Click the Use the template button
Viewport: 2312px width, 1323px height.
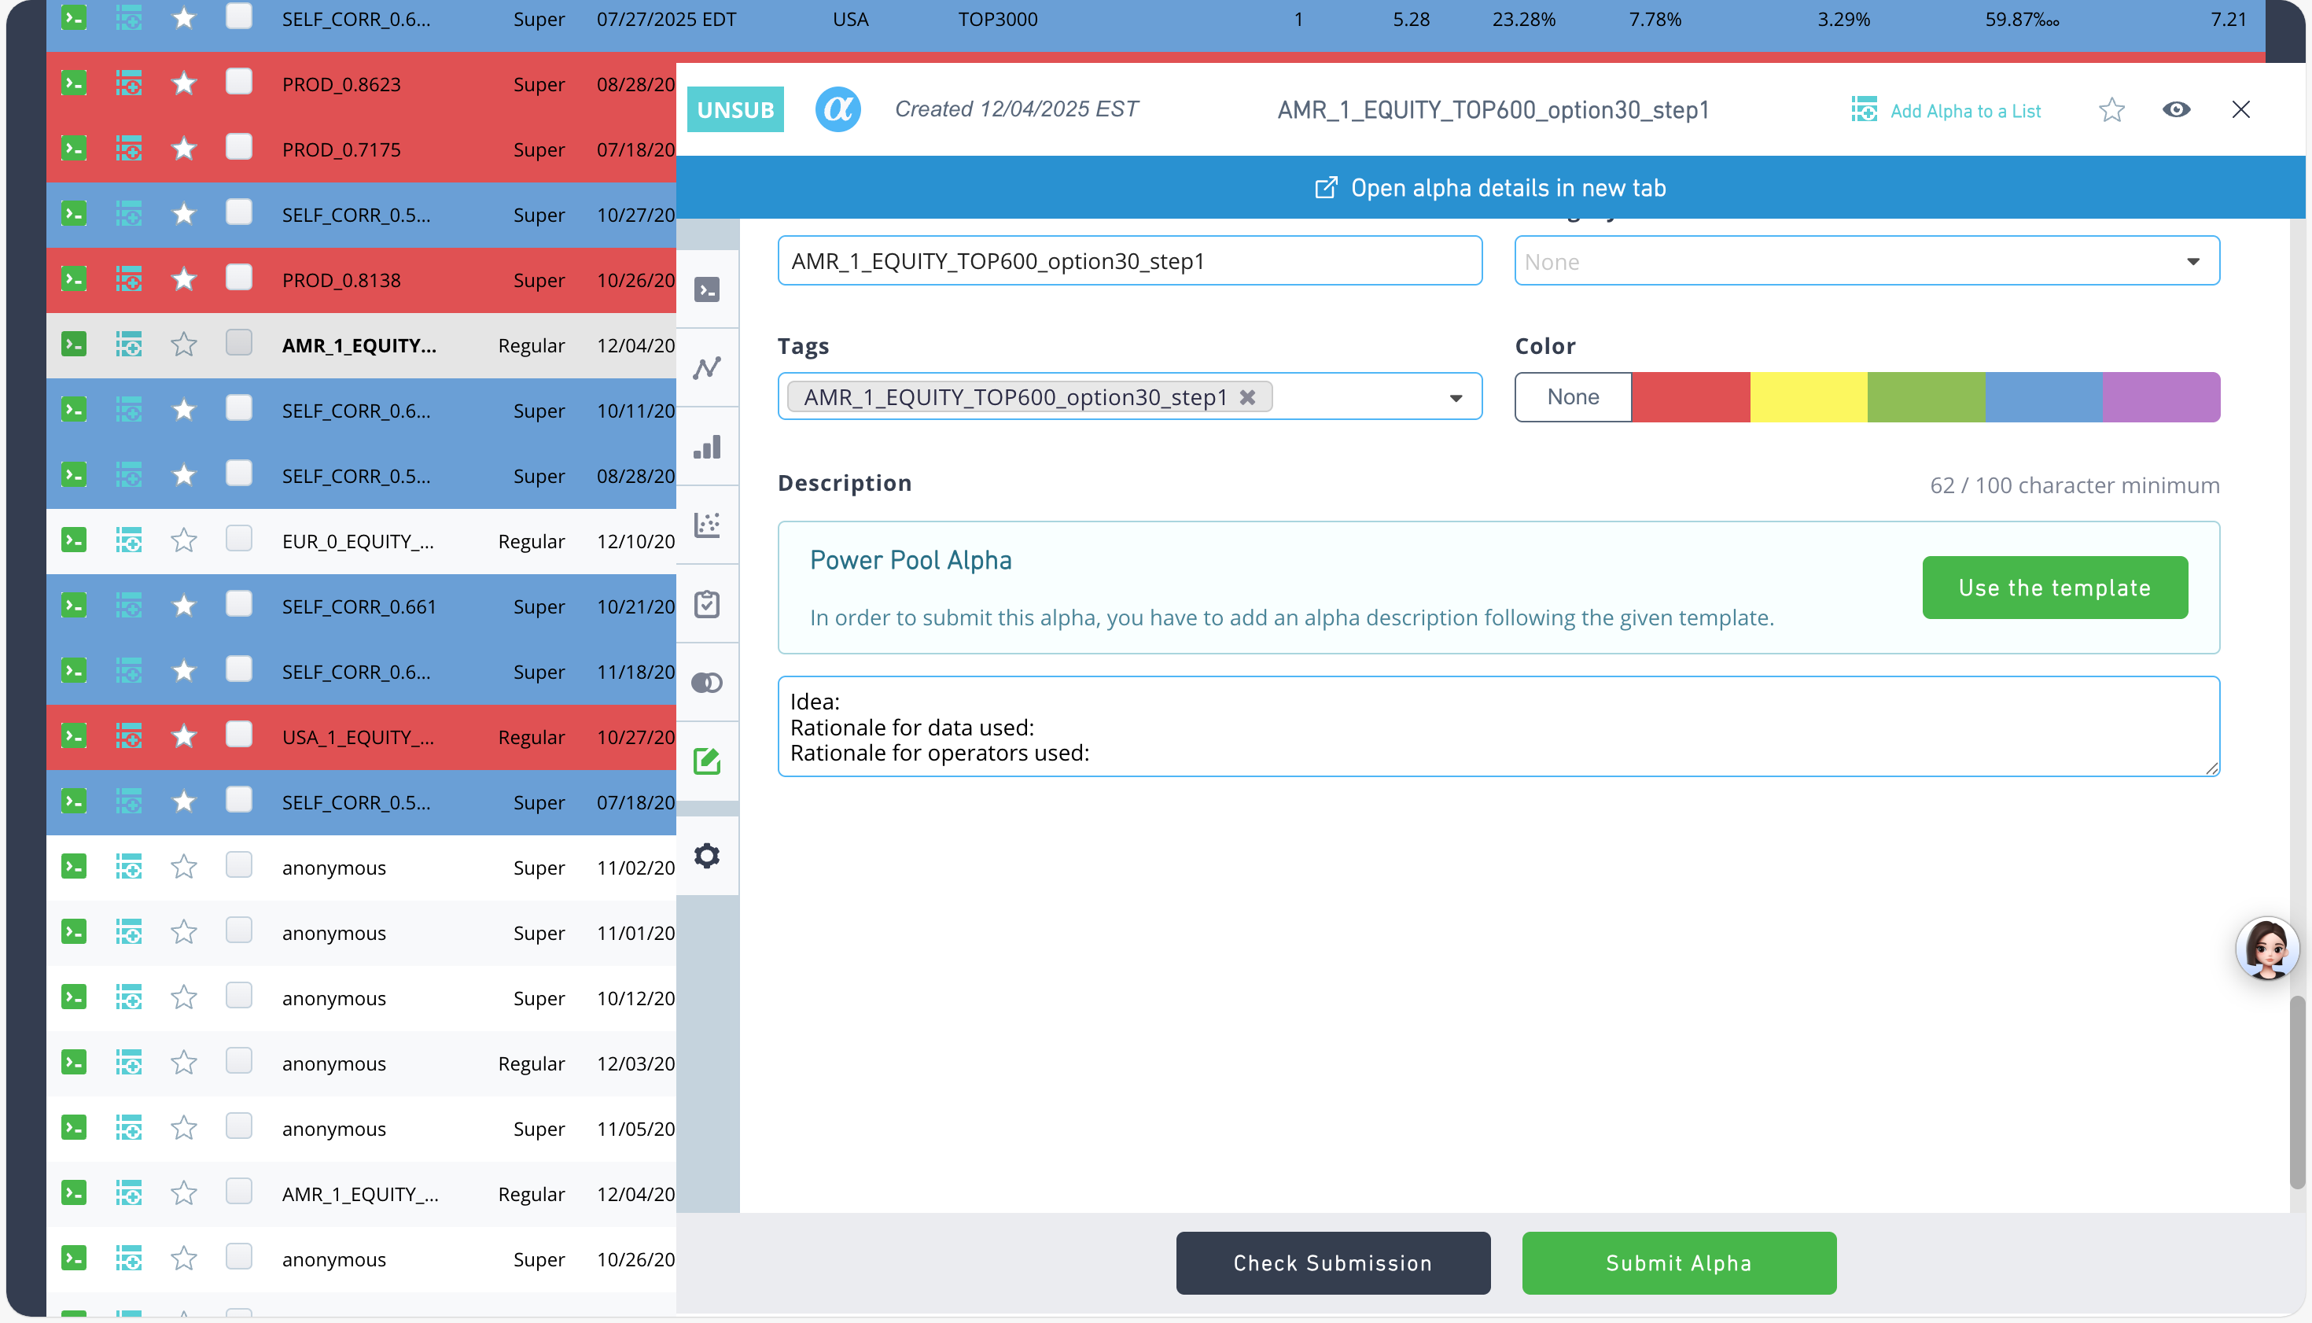[x=2054, y=588]
